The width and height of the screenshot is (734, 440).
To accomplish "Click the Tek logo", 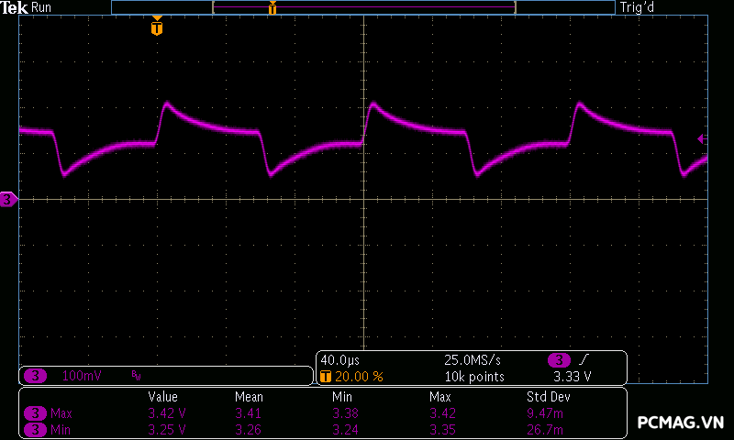I will (14, 7).
